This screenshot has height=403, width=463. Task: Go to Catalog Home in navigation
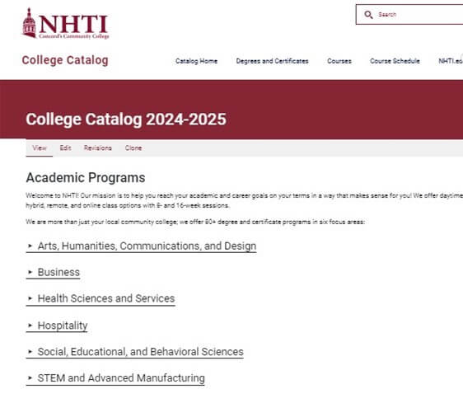click(x=196, y=61)
